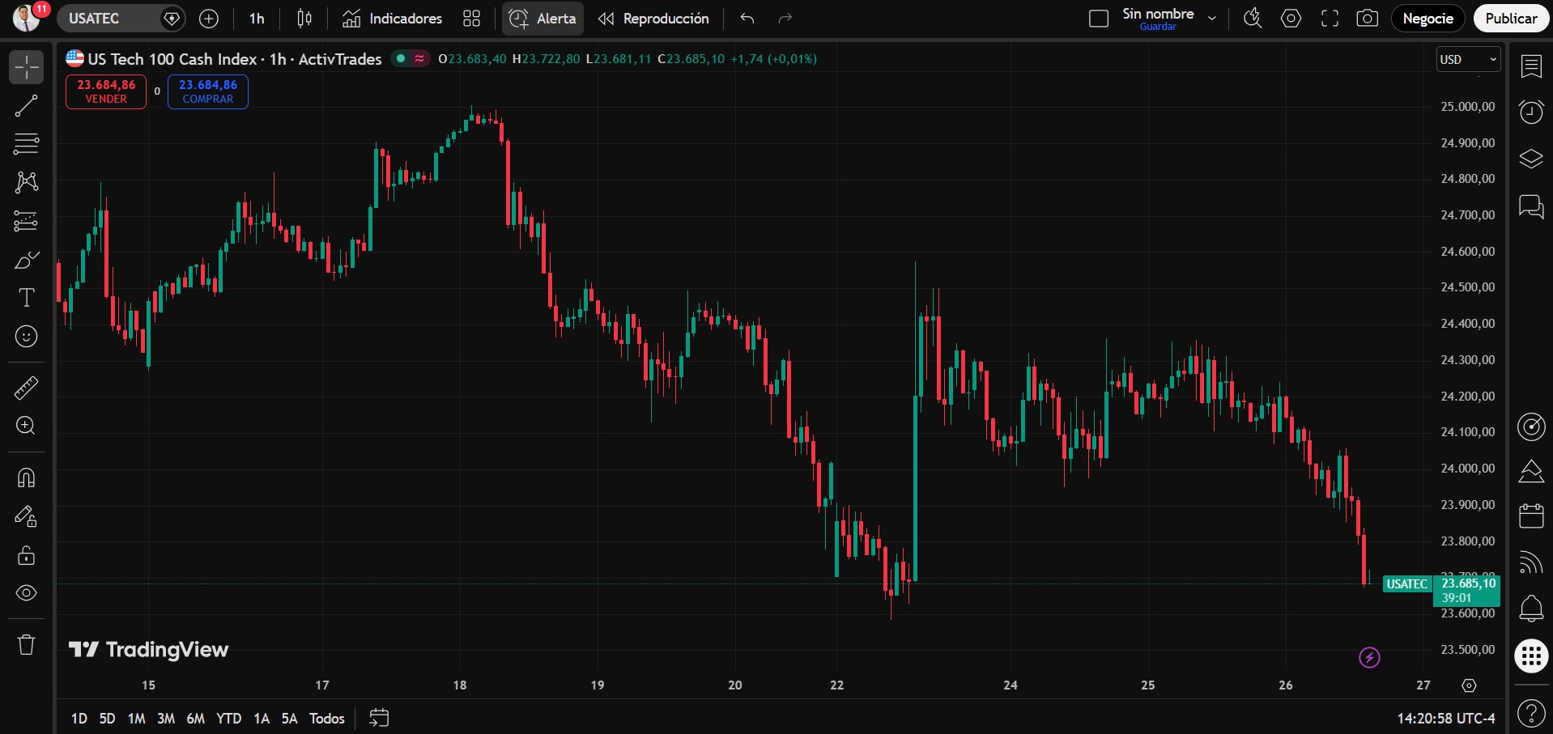Viewport: 1553px width, 734px height.
Task: Open the chart type candlestick selector
Action: pos(304,19)
